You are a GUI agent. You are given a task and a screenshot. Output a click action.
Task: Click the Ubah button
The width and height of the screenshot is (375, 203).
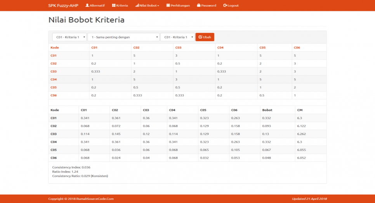[x=205, y=37]
